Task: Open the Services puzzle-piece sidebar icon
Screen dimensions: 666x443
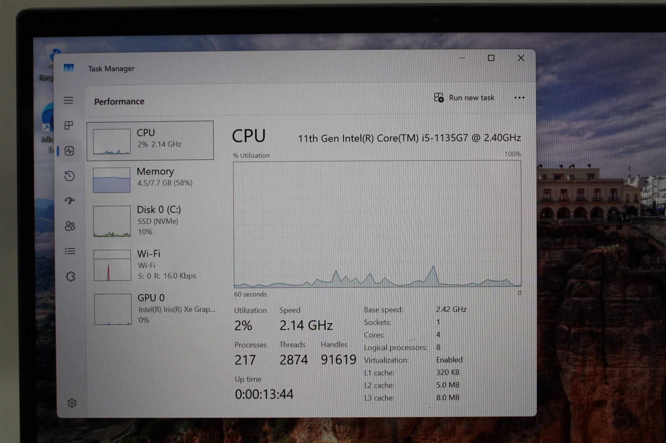Action: [70, 276]
